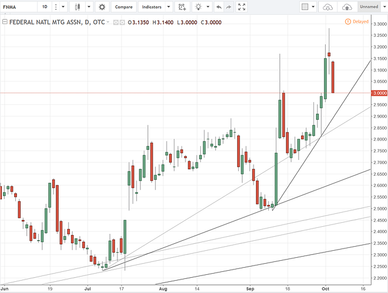Open the ideas lightbulb icon
The image size is (388, 293).
tap(198, 7)
